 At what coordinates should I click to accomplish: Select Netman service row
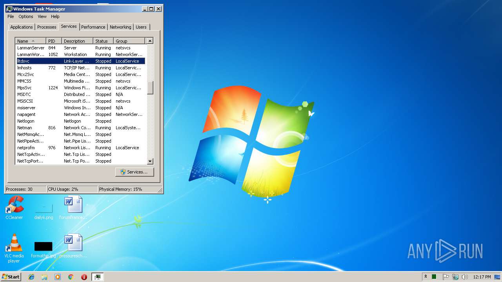tap(80, 128)
